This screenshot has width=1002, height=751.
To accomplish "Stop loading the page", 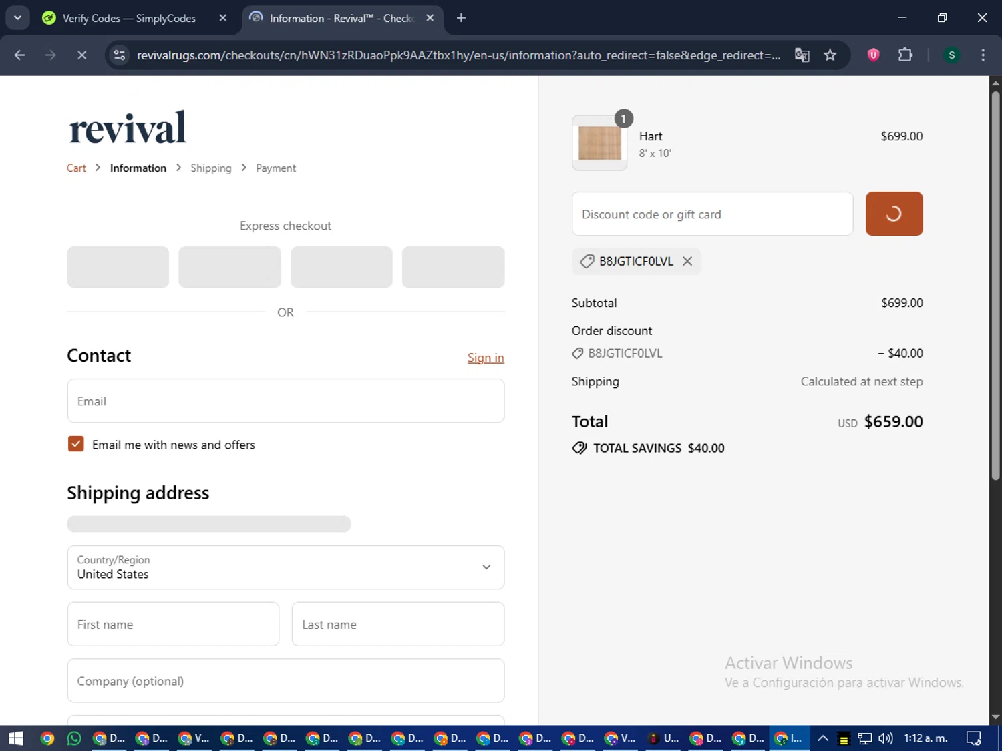I will tap(81, 55).
